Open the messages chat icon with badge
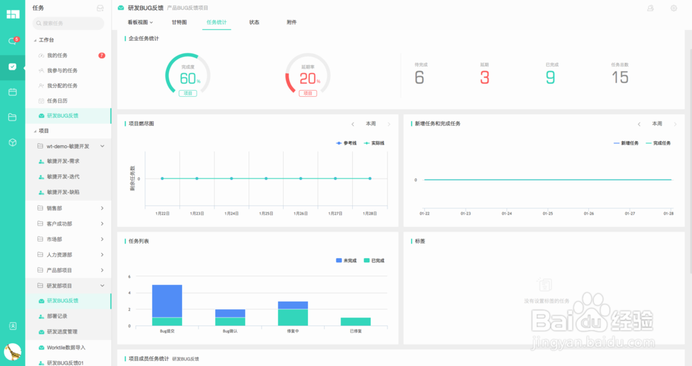 [x=12, y=41]
